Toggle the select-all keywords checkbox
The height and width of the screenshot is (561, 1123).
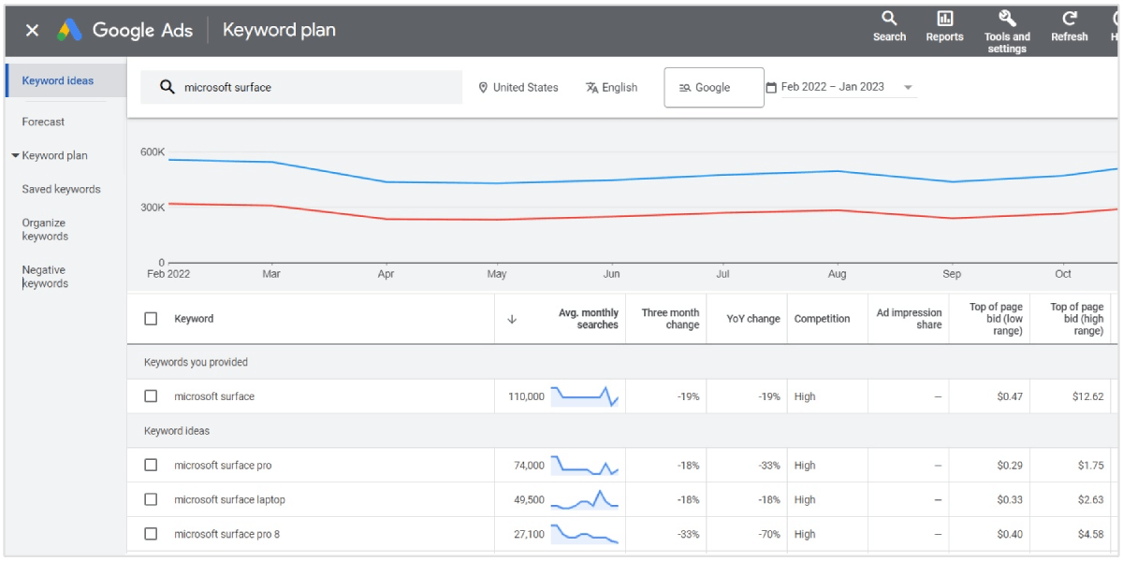[x=151, y=318]
